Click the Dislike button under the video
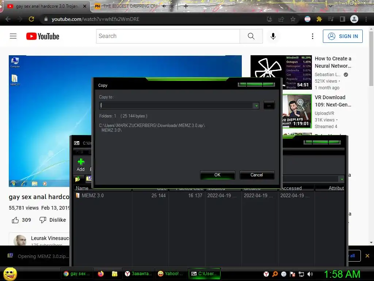The image size is (374, 281). tap(53, 220)
